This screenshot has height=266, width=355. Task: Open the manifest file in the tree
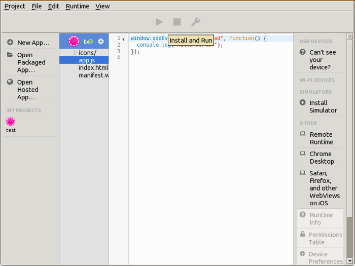tap(93, 75)
